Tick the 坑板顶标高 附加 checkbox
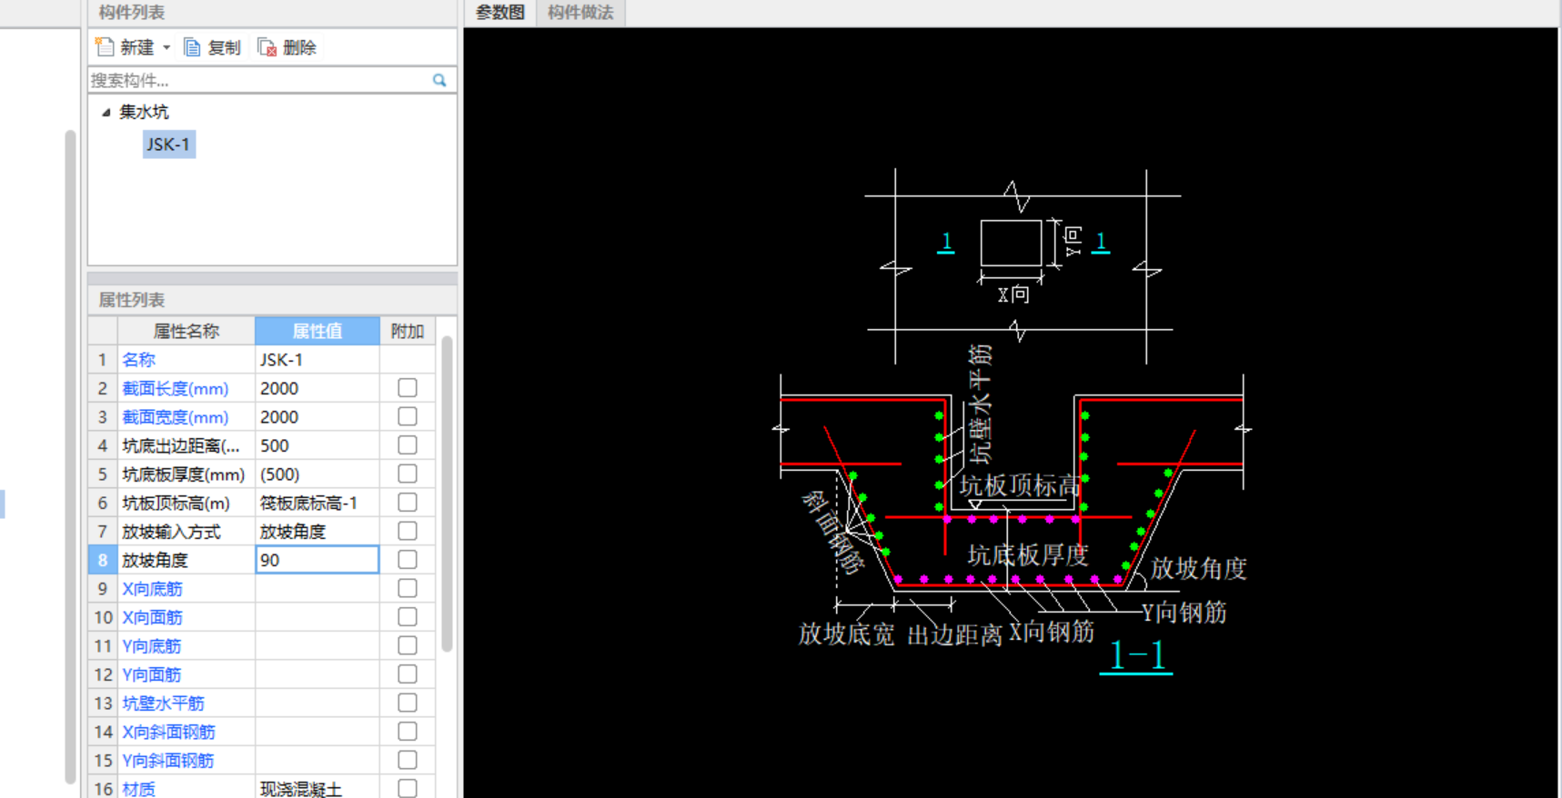Viewport: 1562px width, 798px height. click(408, 503)
